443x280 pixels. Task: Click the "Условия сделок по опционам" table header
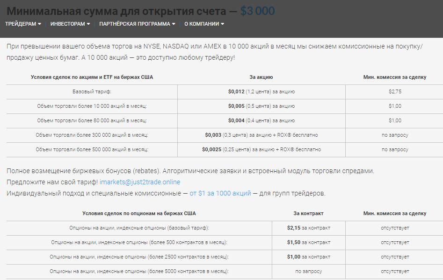[x=139, y=214]
